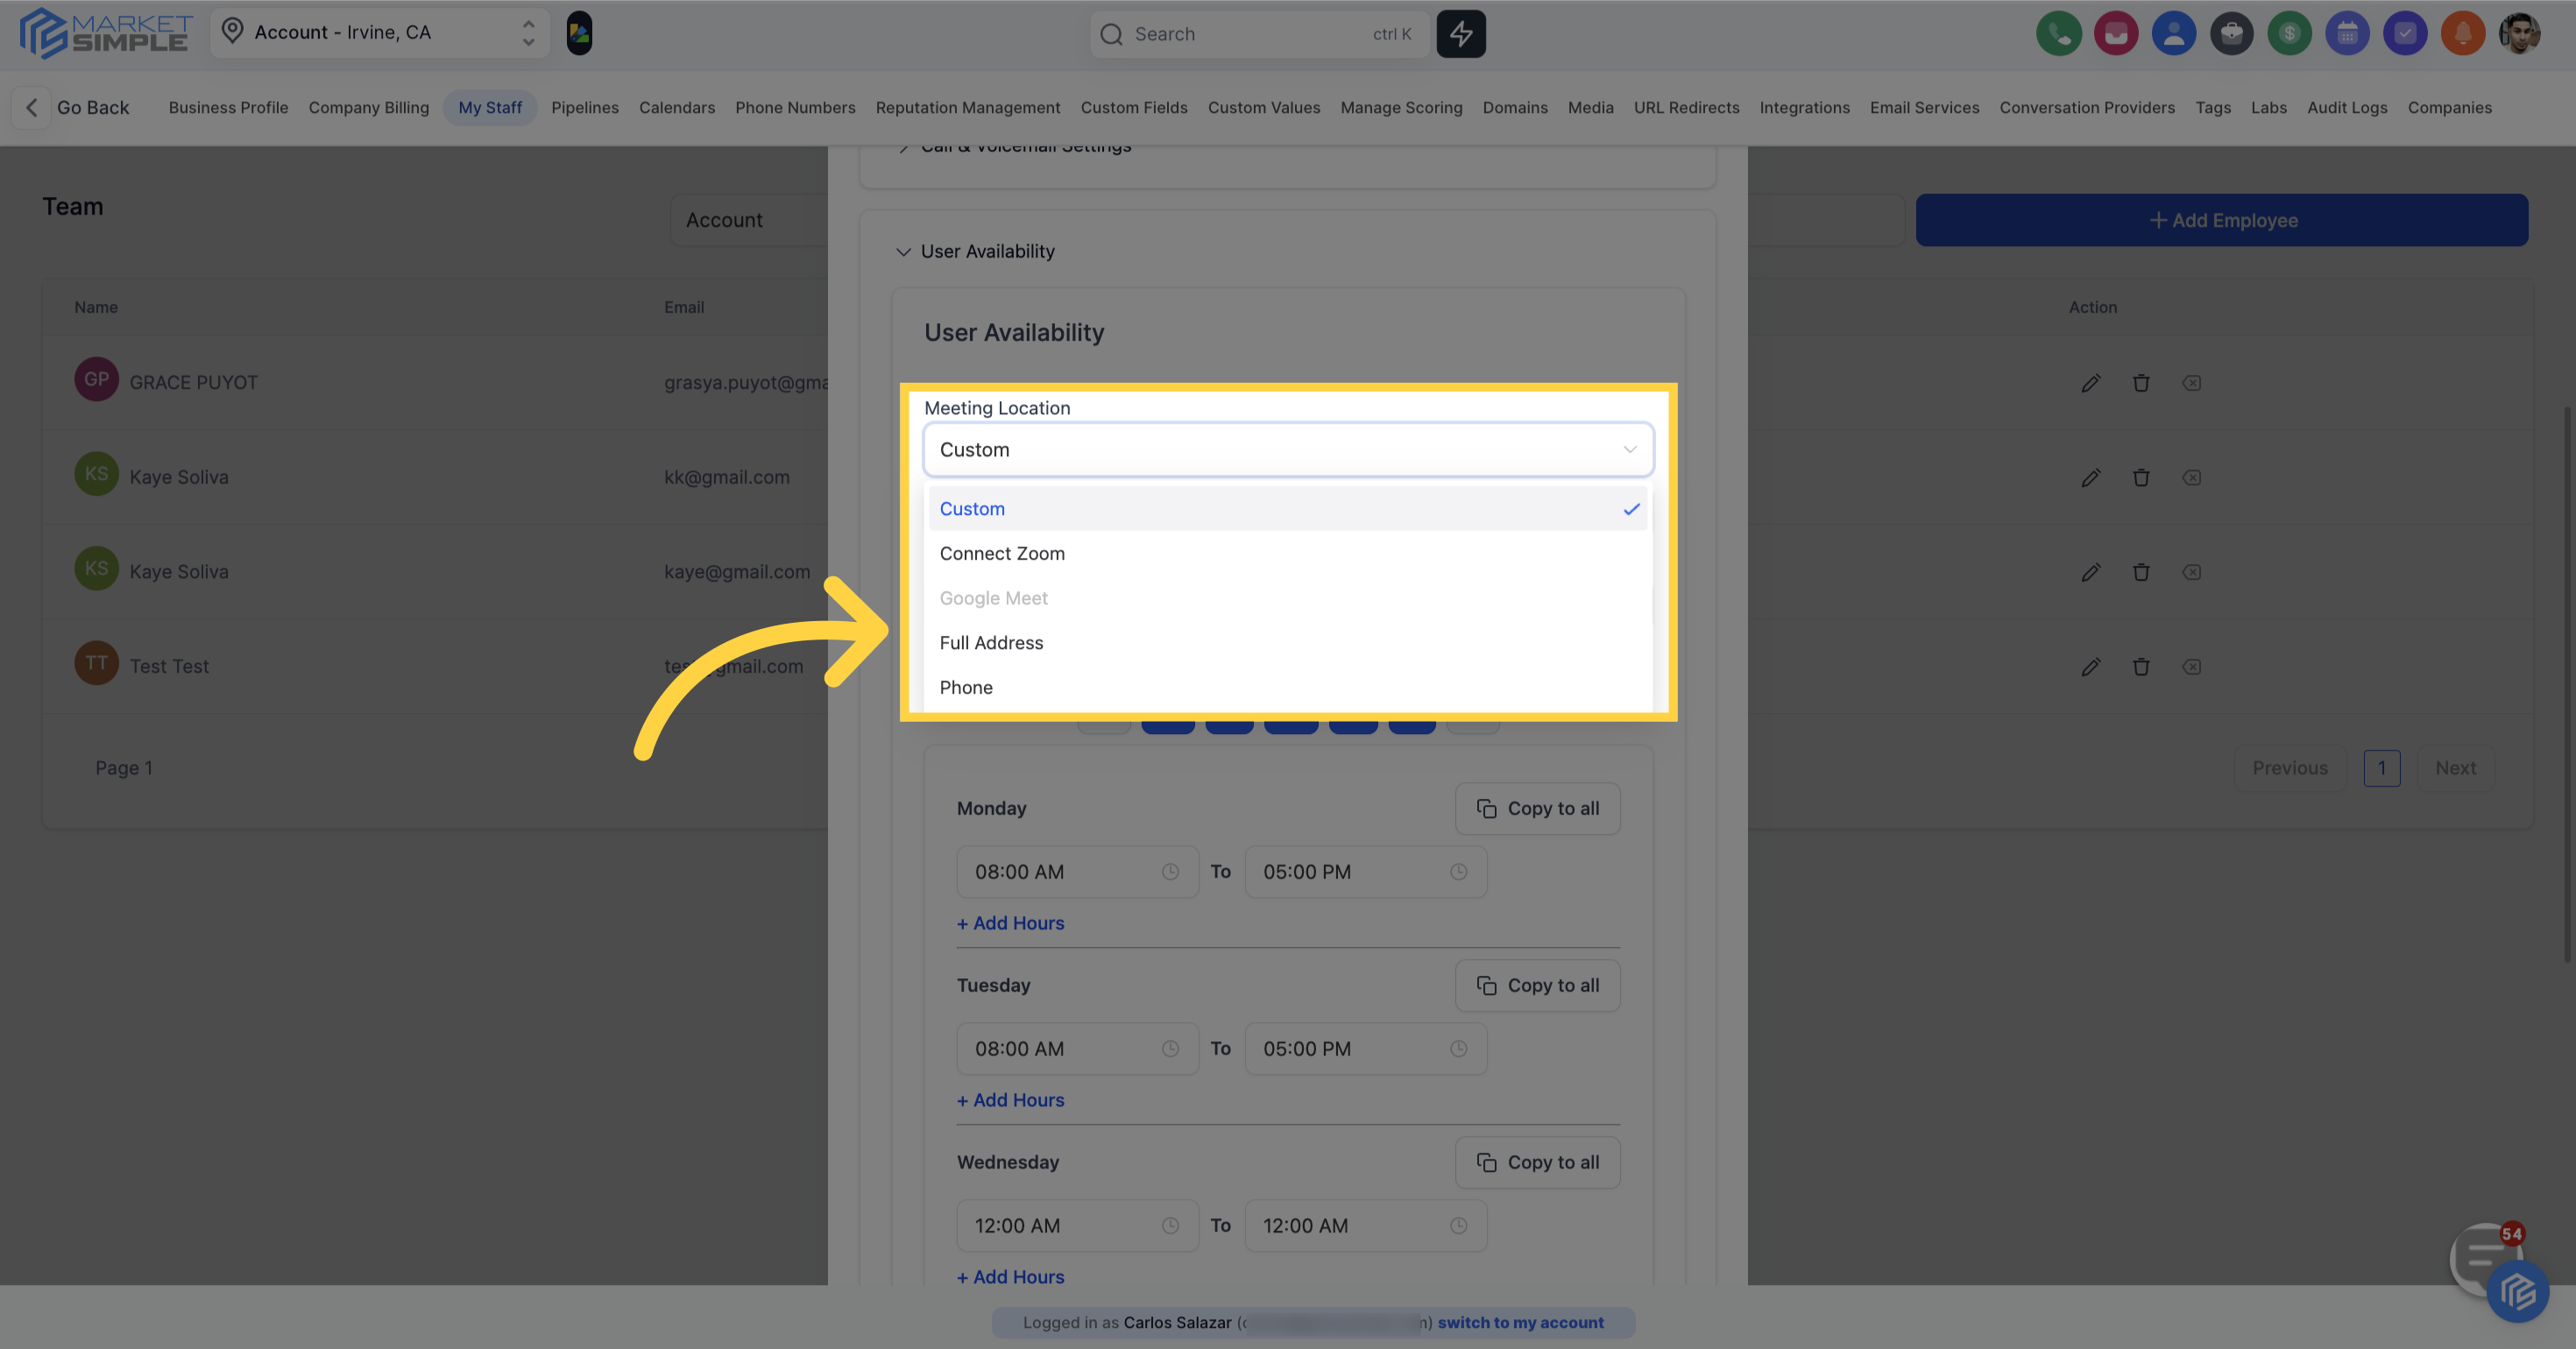The image size is (2576, 1349).
Task: Open the Reputation Management menu item
Action: 968,107
